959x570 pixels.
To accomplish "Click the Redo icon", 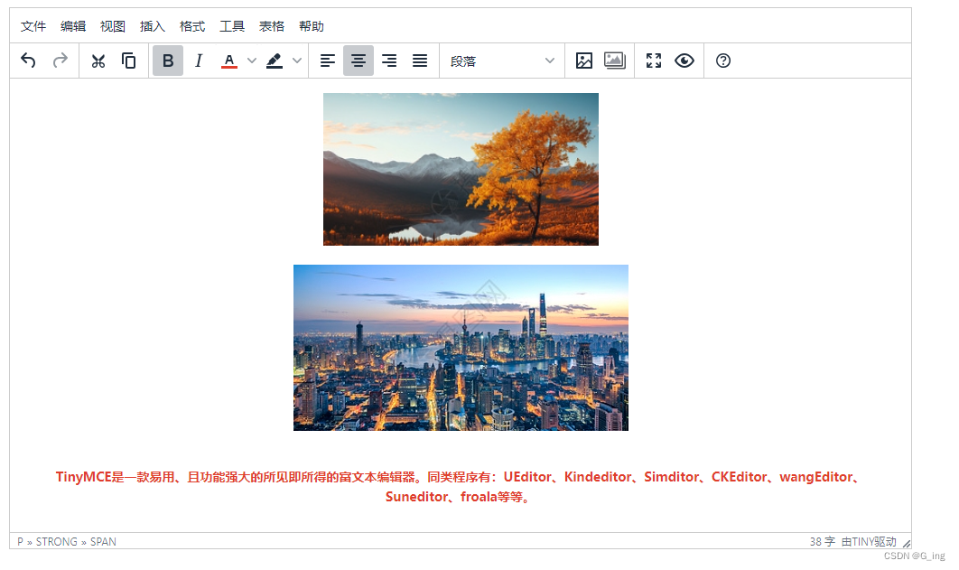I will point(60,61).
